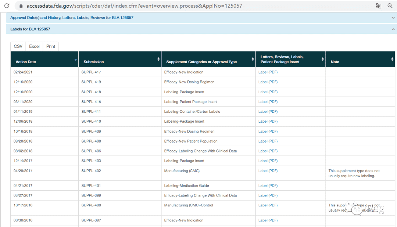Sort by Supplement Categories column arrows

[253, 59]
